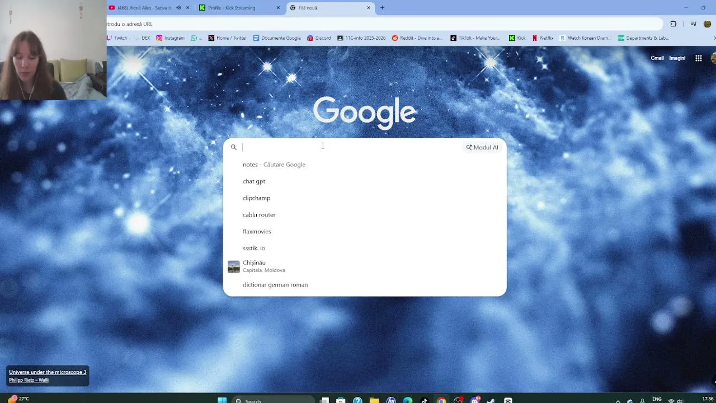Screen dimensions: 716x403
Task: Open the Windows Start menu
Action: (x=222, y=400)
